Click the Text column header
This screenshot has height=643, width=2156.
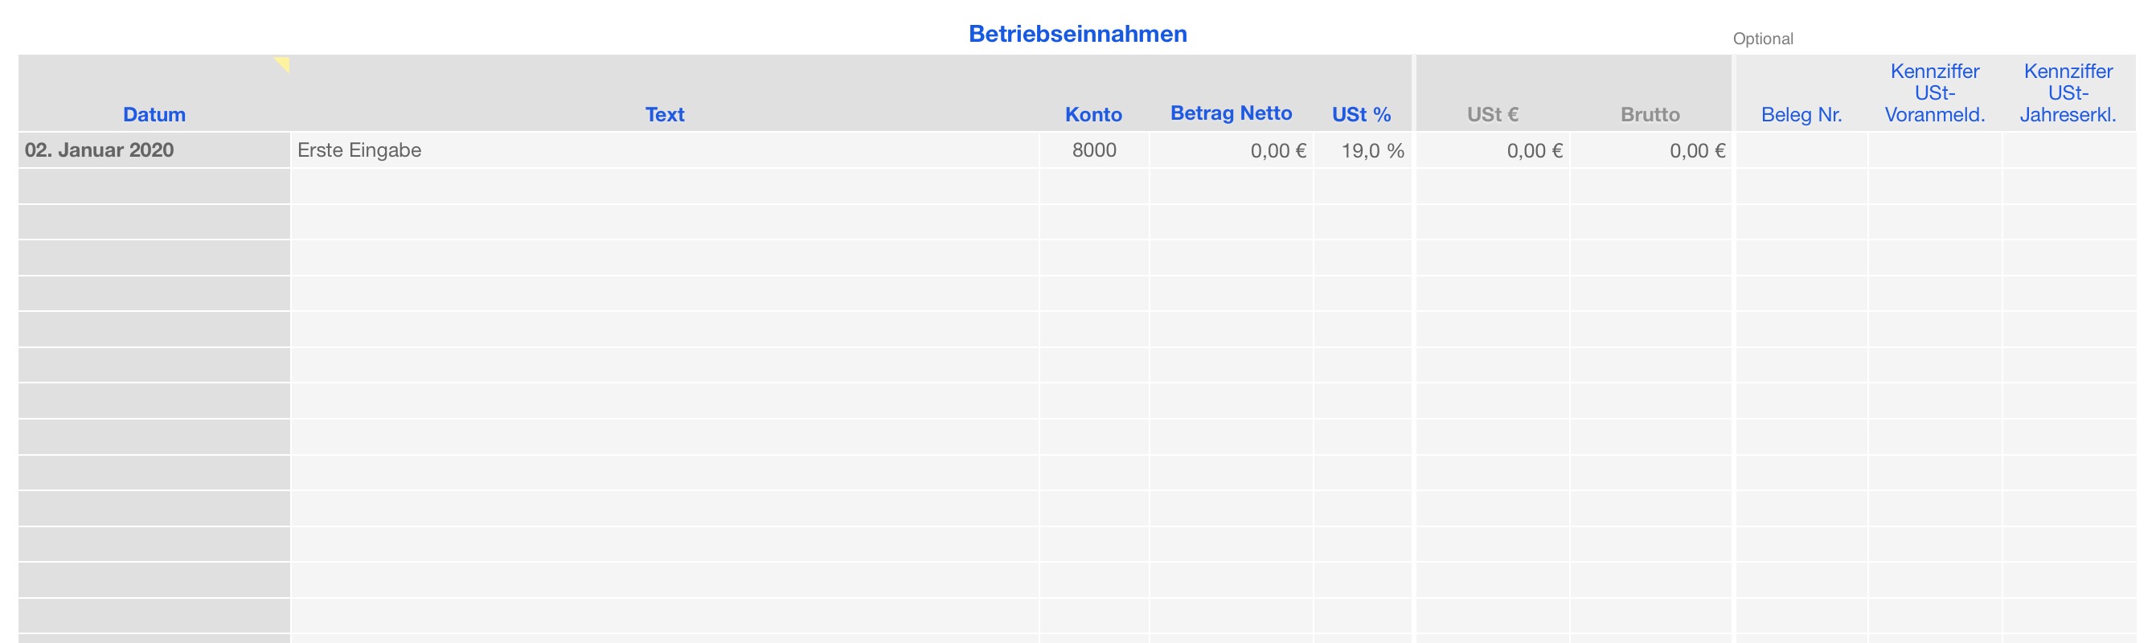click(665, 115)
